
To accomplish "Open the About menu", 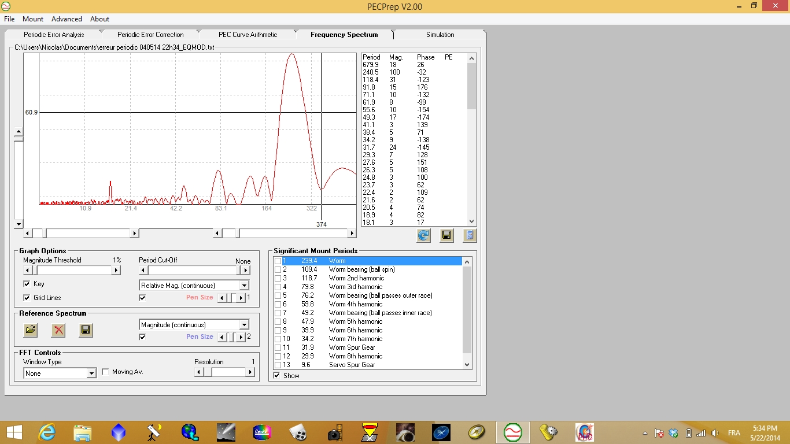I will (99, 19).
